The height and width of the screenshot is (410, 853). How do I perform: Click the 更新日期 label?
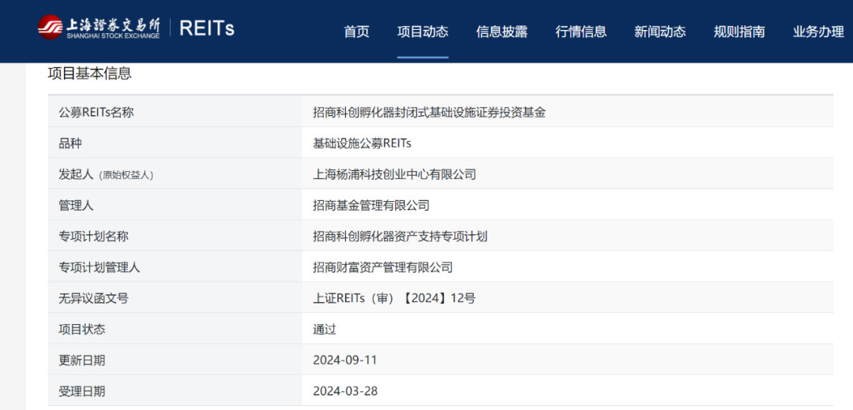click(x=81, y=360)
